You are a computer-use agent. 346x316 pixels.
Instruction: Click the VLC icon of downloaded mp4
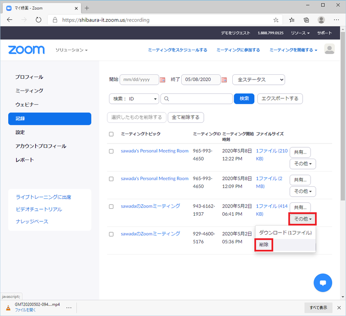click(x=8, y=308)
